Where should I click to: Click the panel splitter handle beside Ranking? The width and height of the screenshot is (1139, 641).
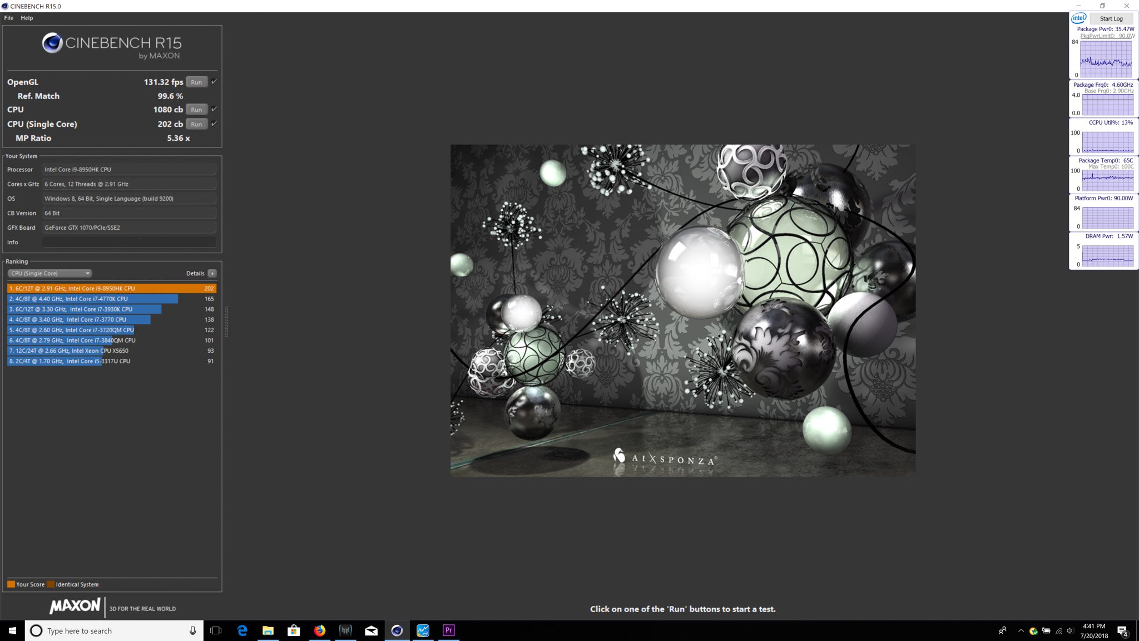[226, 322]
